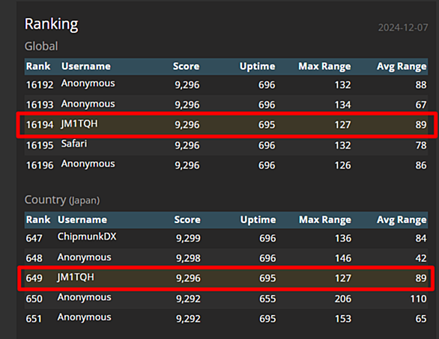Click the Global Username column header
The width and height of the screenshot is (439, 339).
(86, 67)
